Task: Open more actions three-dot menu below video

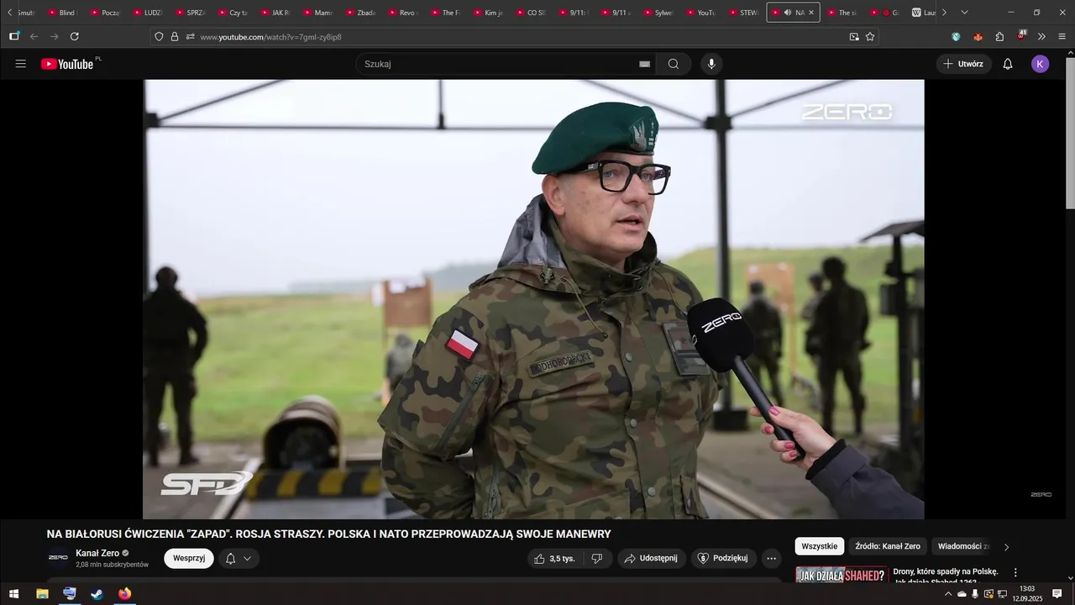Action: [771, 559]
